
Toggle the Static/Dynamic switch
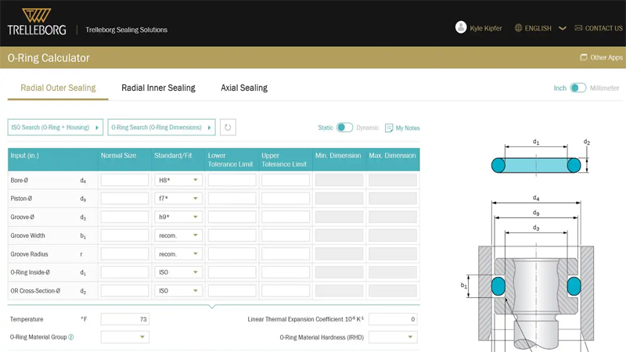[x=344, y=128]
